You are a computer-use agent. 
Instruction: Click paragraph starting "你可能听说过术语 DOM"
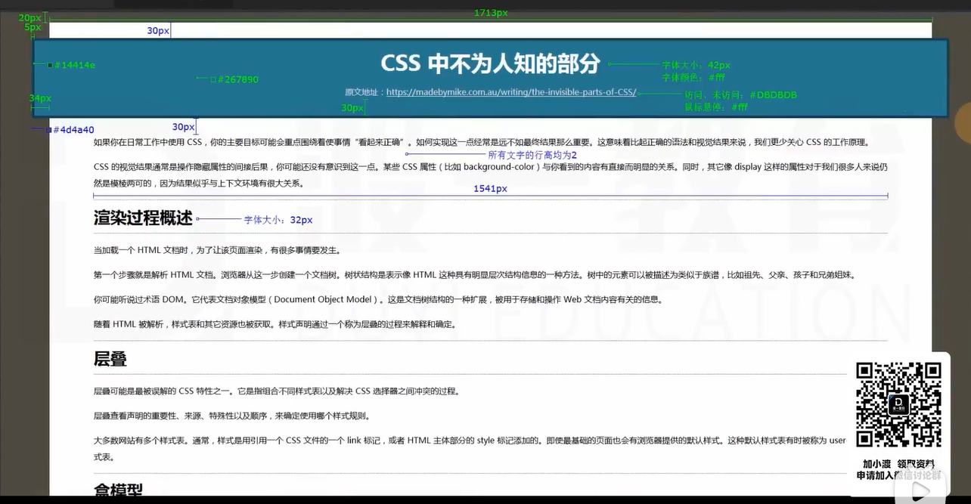click(377, 299)
